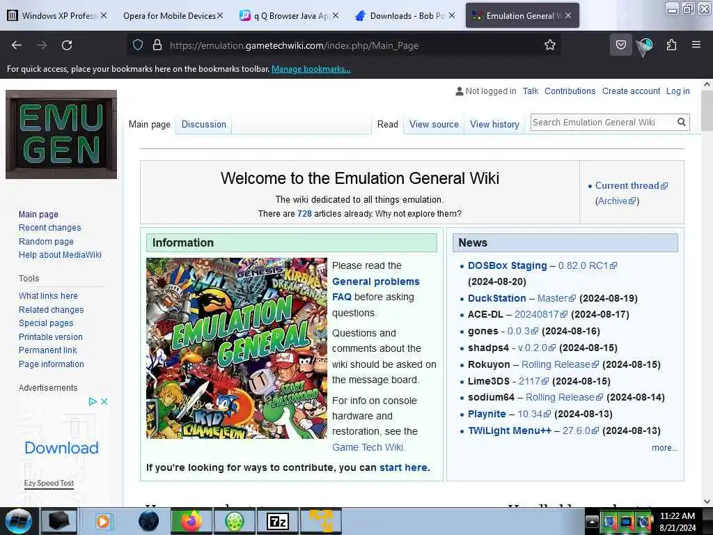Close the advertisement with X icon
The image size is (713, 535).
pos(104,401)
